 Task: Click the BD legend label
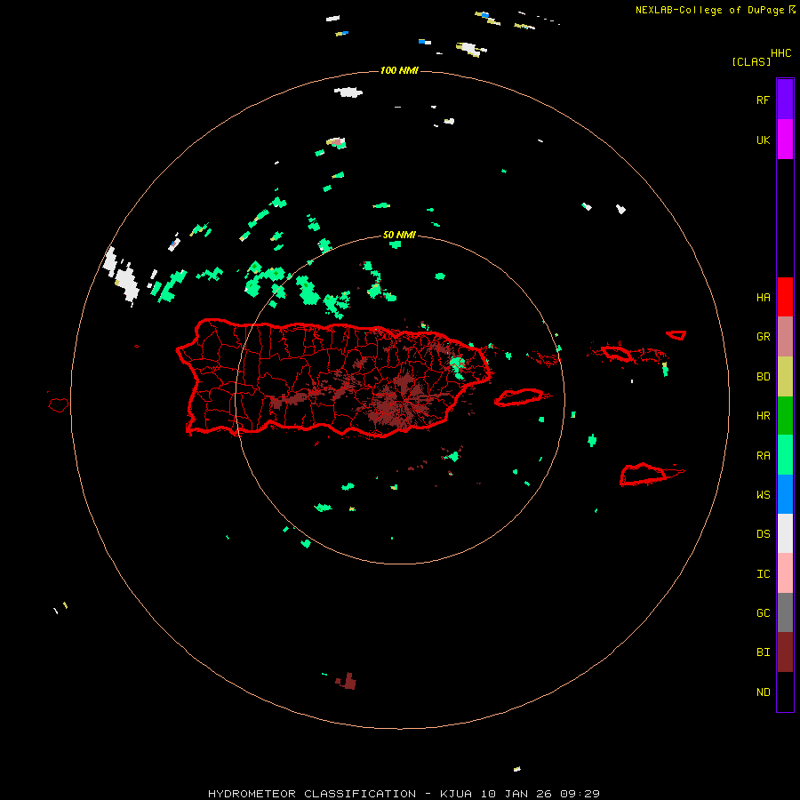point(763,377)
